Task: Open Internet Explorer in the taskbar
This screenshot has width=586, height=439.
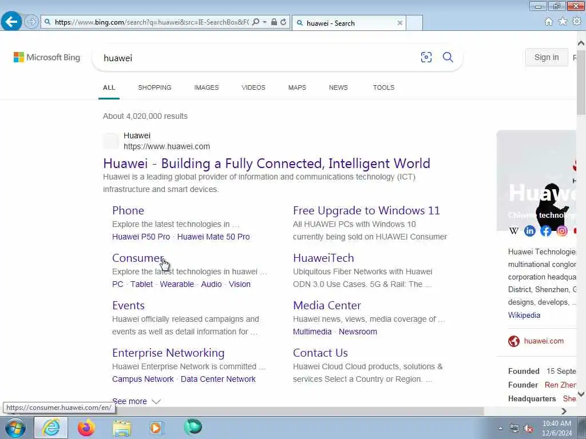Action: point(51,428)
